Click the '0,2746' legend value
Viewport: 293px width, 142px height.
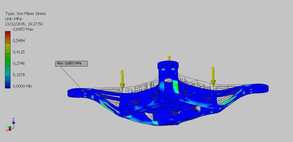click(x=19, y=64)
